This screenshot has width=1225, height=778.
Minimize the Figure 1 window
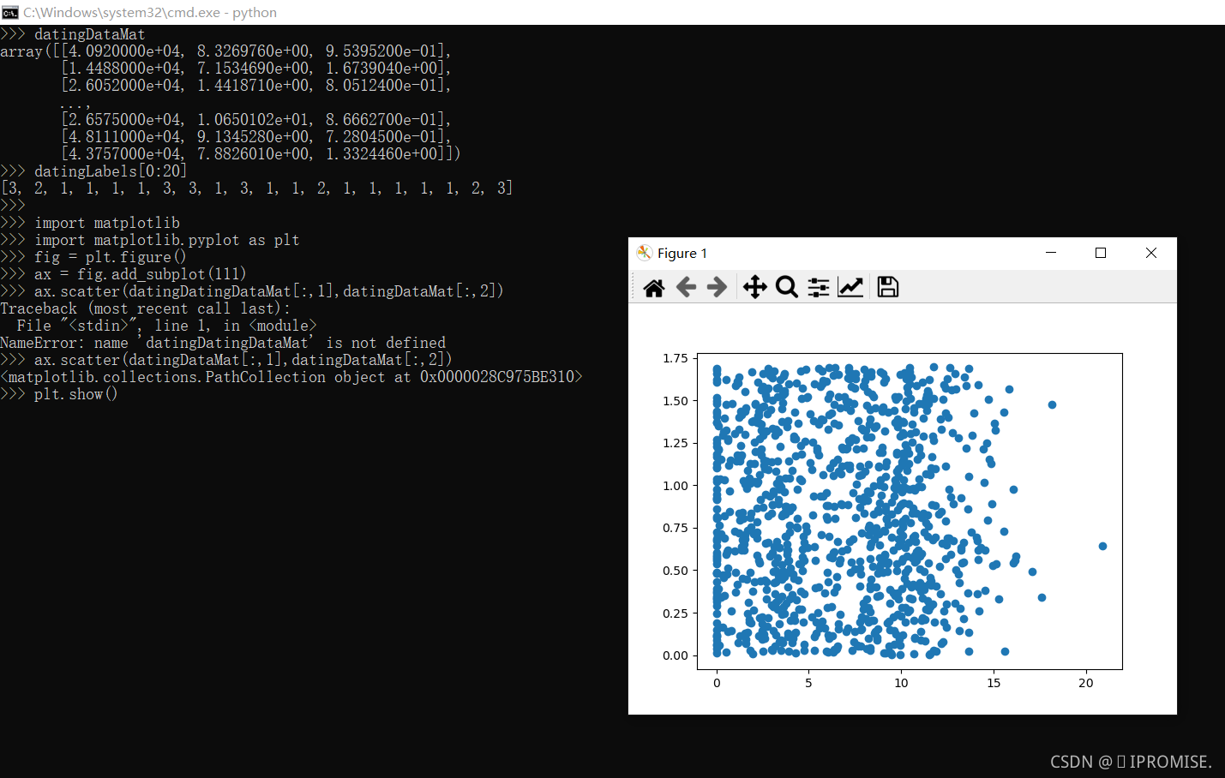pos(1051,253)
